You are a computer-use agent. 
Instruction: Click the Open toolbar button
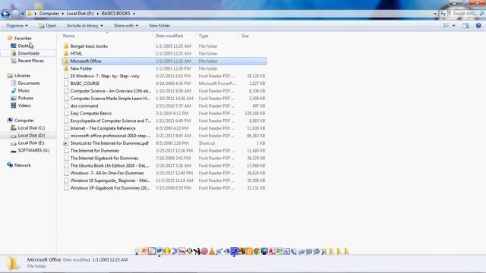click(x=47, y=26)
